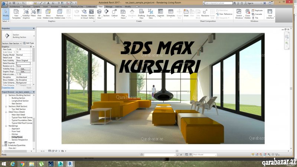
Task: Open the Legends tool
Action: (x=160, y=13)
